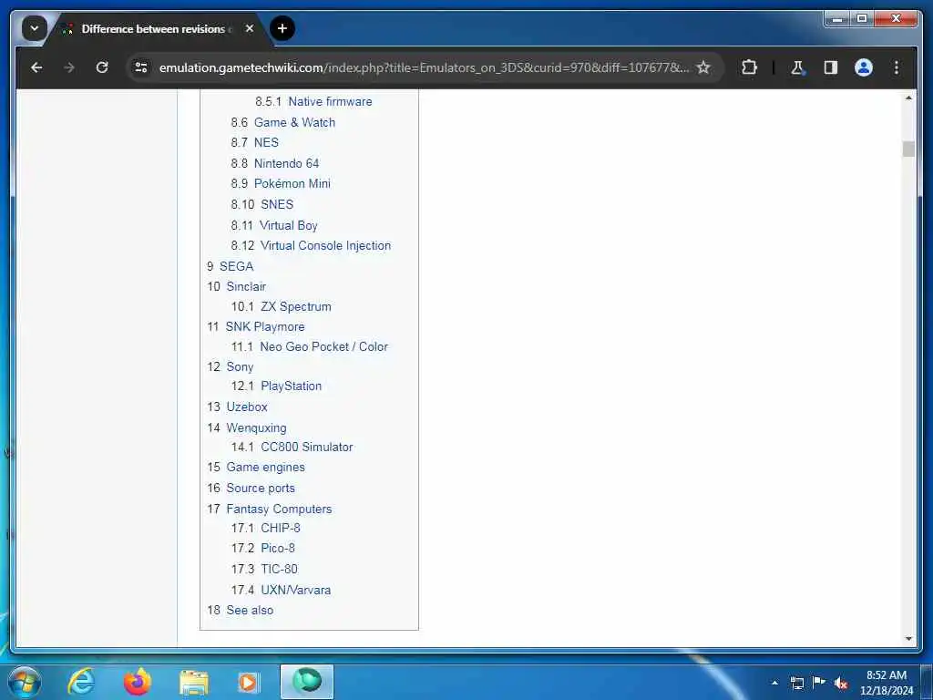Viewport: 933px width, 700px height.
Task: Click the Show desktop button
Action: [x=927, y=683]
